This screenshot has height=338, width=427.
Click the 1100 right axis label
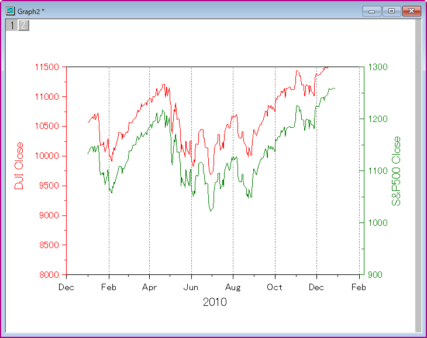pos(378,171)
